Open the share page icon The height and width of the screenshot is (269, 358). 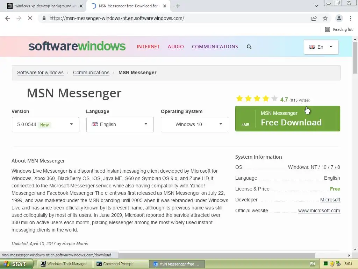314,18
